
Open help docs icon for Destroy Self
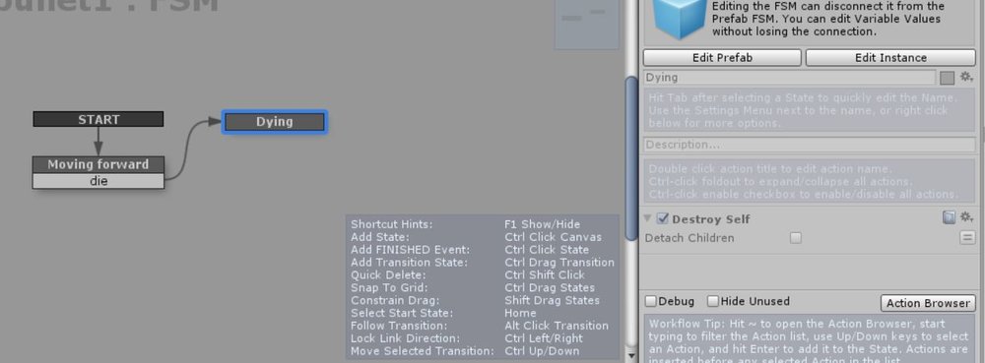click(x=949, y=217)
